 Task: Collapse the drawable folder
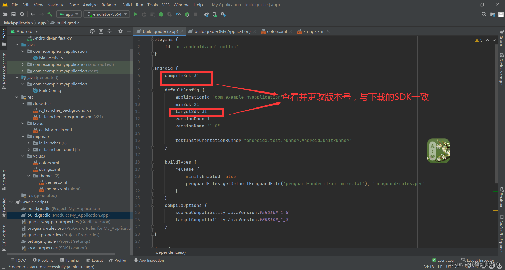coord(23,104)
